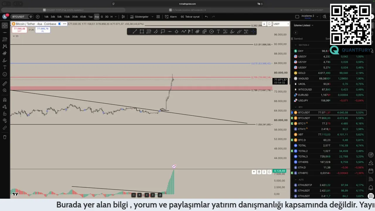
Task: Select the 15dk timeframe
Action: [67, 17]
